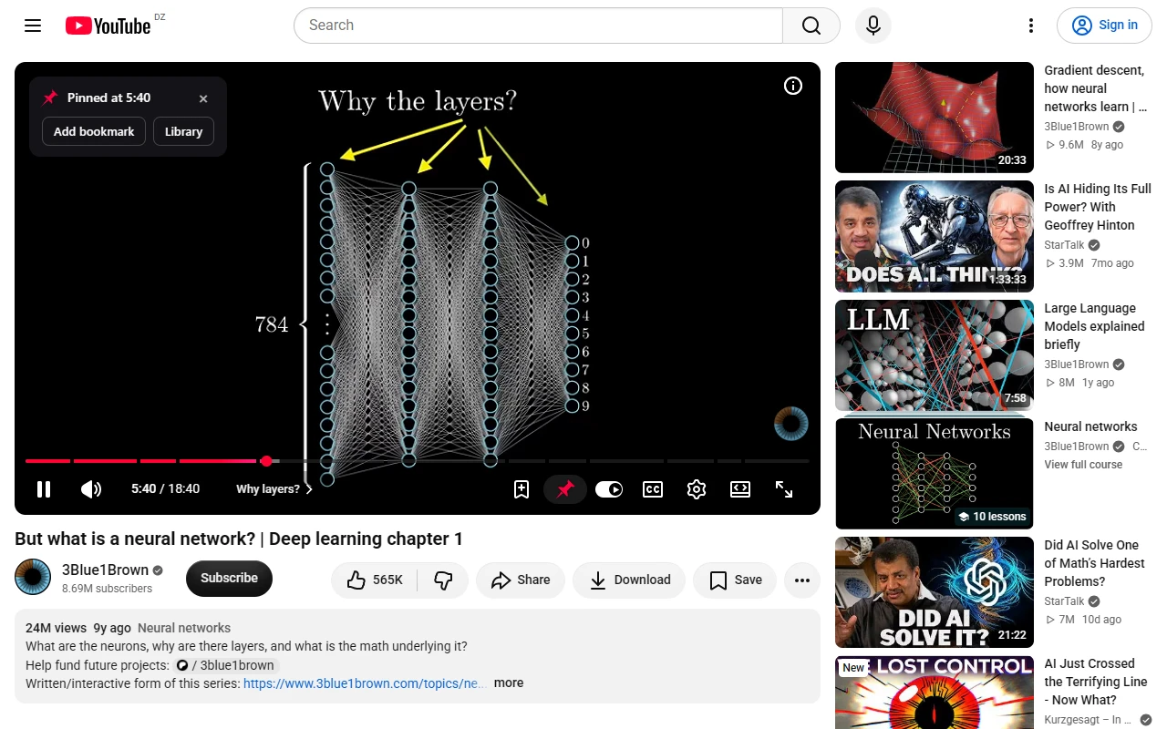Open the Library button in pin popup
Screen dimensions: 1167x729
[183, 131]
